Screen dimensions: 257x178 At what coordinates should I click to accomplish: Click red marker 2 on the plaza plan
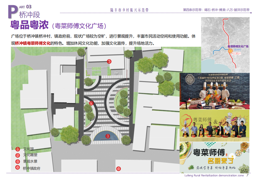pyautogui.click(x=91, y=103)
